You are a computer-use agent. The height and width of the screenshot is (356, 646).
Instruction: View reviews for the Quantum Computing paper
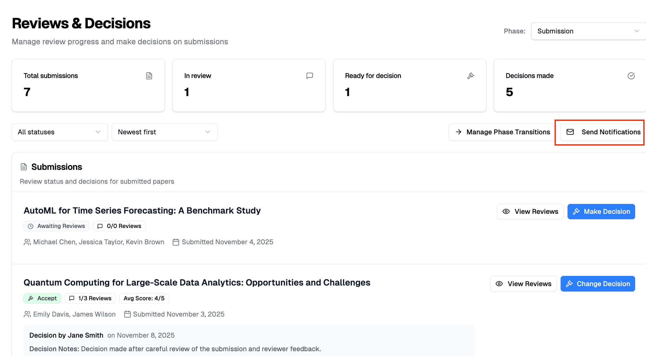523,284
